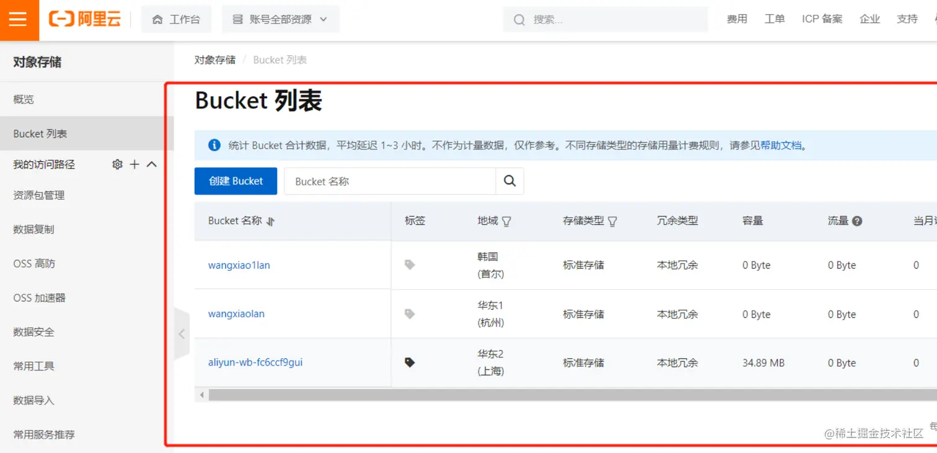Click the 容量 column header
937x453 pixels.
[x=752, y=221]
